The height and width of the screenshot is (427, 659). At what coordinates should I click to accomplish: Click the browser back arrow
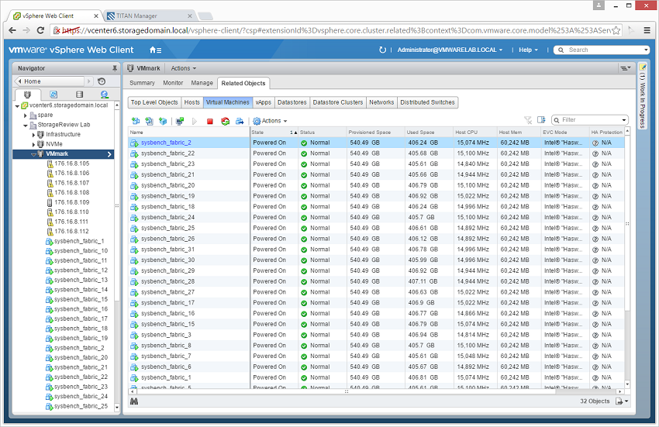click(12, 30)
